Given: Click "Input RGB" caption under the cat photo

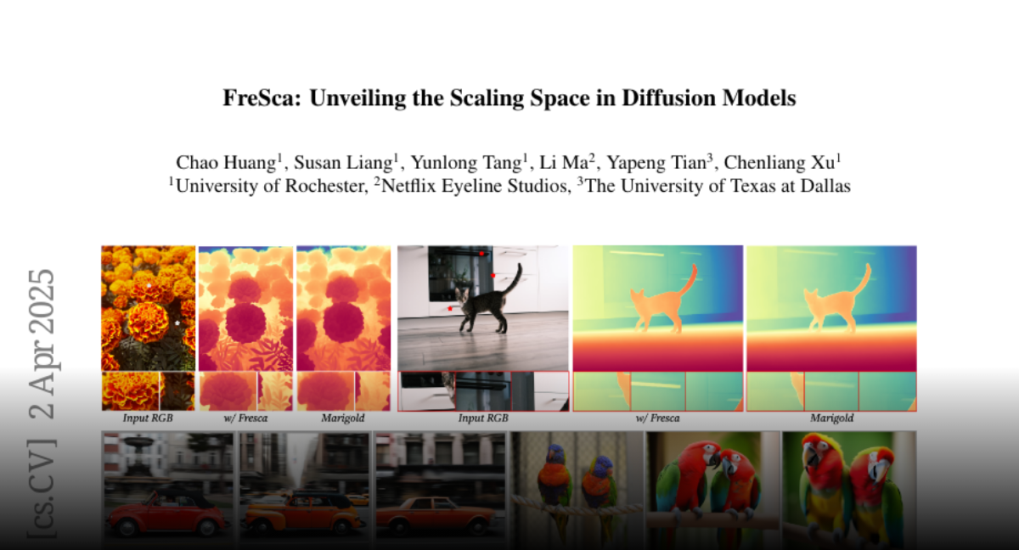Looking at the screenshot, I should (x=483, y=418).
